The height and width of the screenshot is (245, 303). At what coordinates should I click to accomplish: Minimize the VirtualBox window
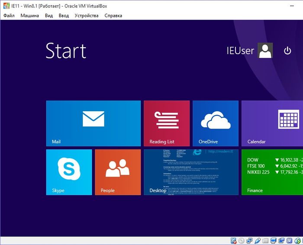[292, 6]
